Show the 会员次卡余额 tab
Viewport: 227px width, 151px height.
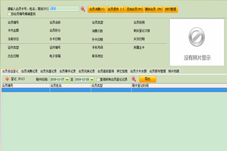[138, 71]
